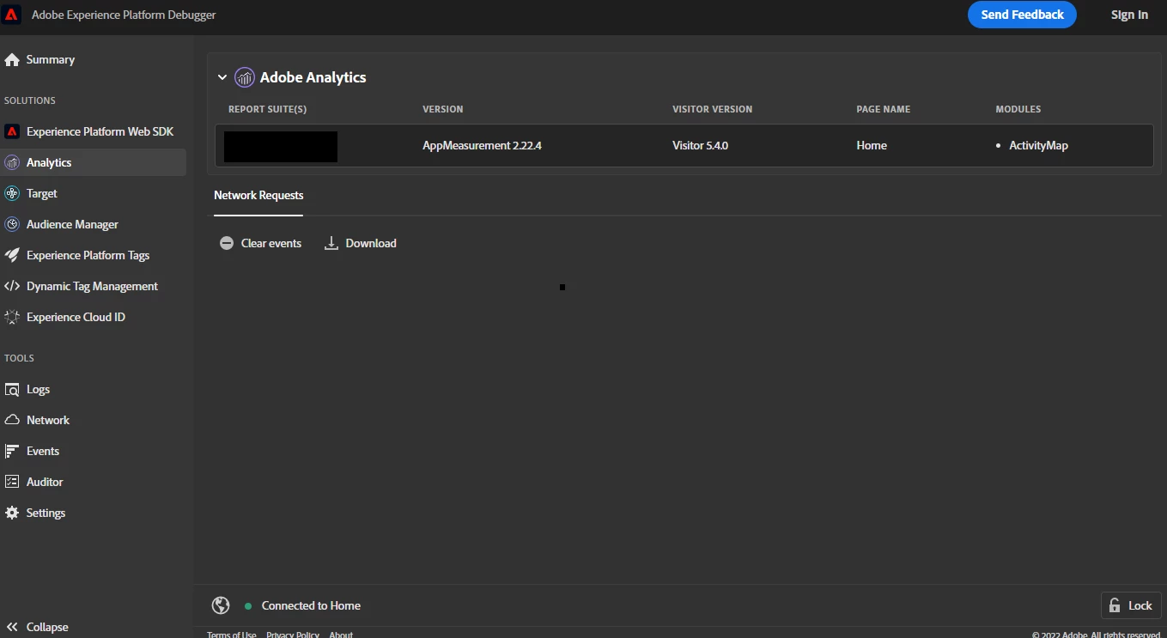Click the Target sidebar icon
1167x638 pixels.
tap(12, 193)
